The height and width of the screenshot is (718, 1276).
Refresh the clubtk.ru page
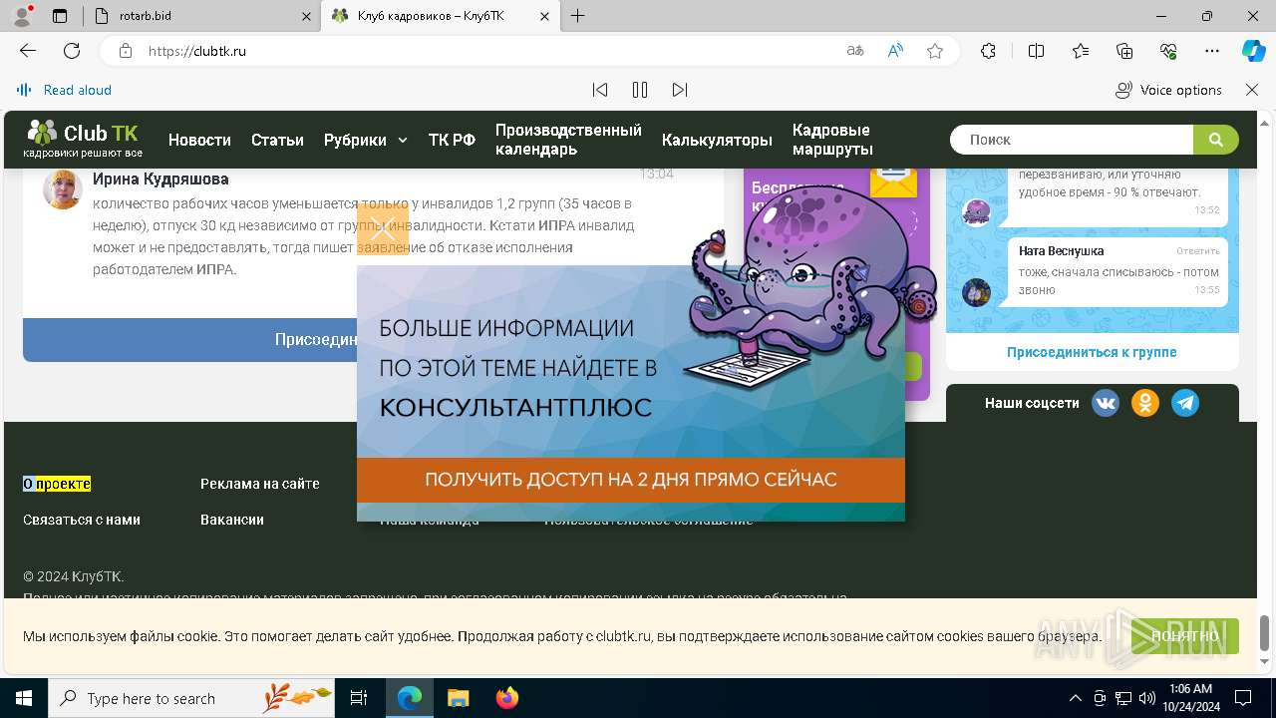coord(72,51)
